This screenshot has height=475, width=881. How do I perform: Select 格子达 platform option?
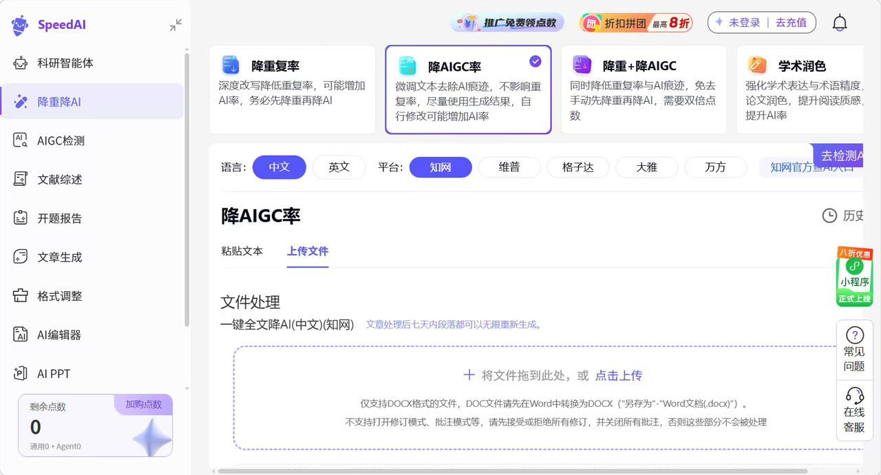[578, 167]
